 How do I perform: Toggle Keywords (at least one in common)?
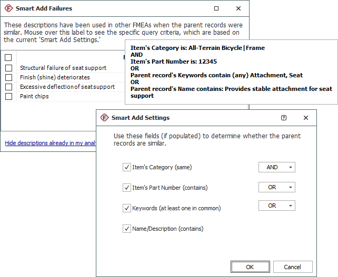tap(126, 208)
